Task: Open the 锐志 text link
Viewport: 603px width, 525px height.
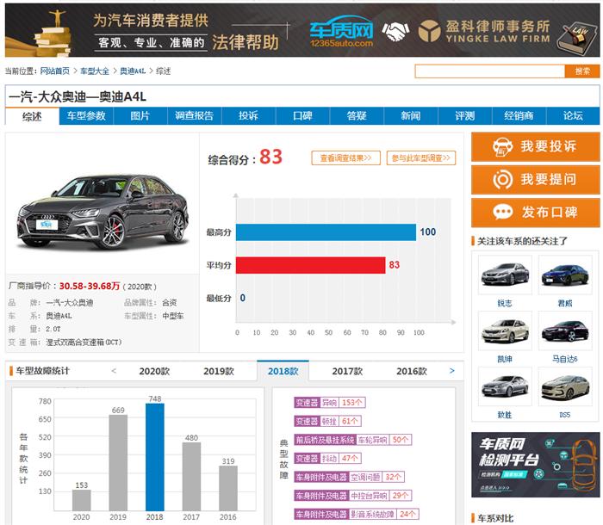Action: [505, 303]
